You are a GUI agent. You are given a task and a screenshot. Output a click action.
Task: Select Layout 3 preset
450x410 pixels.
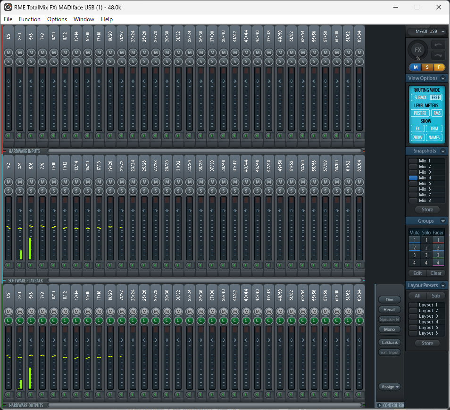[426, 316]
